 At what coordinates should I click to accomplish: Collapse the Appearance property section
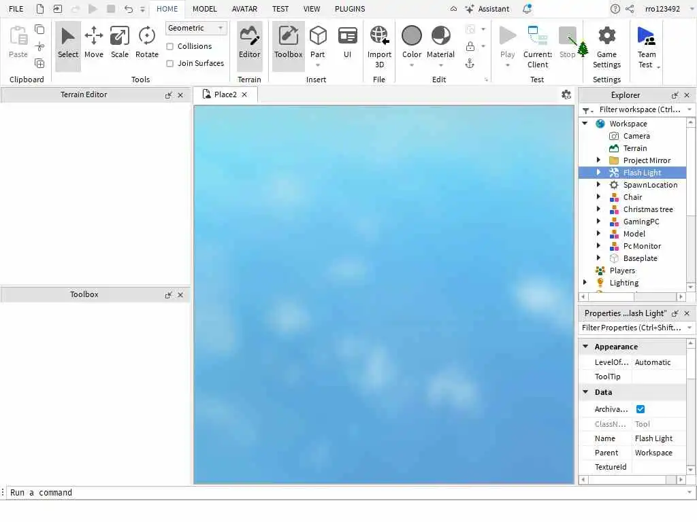(x=585, y=346)
